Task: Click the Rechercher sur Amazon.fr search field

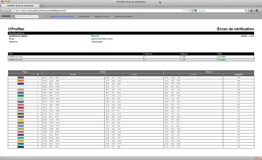Action: 27,17
